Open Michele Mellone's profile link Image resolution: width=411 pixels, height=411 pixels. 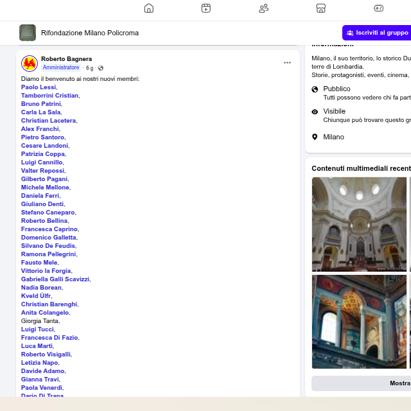coord(46,188)
